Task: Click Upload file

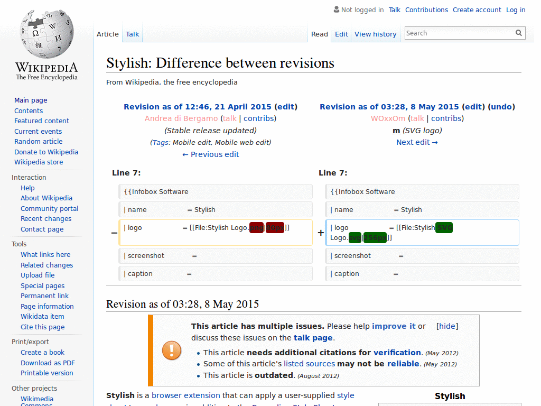Action: point(38,275)
